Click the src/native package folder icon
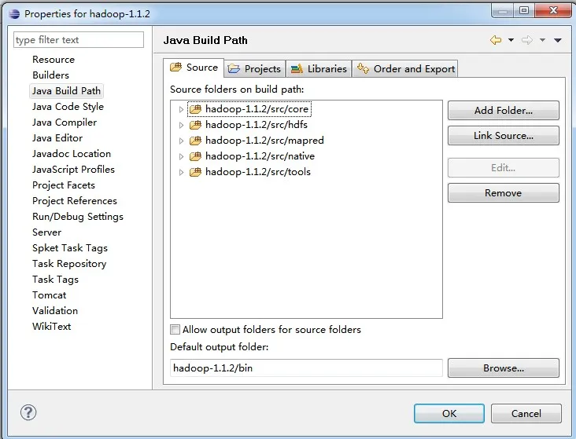 click(195, 156)
